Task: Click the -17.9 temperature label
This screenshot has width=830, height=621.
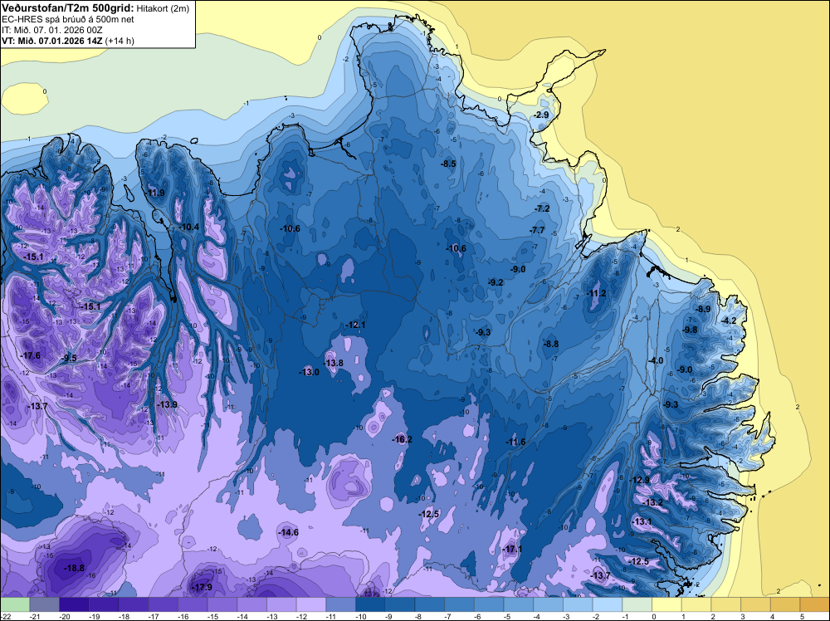Action: point(202,588)
